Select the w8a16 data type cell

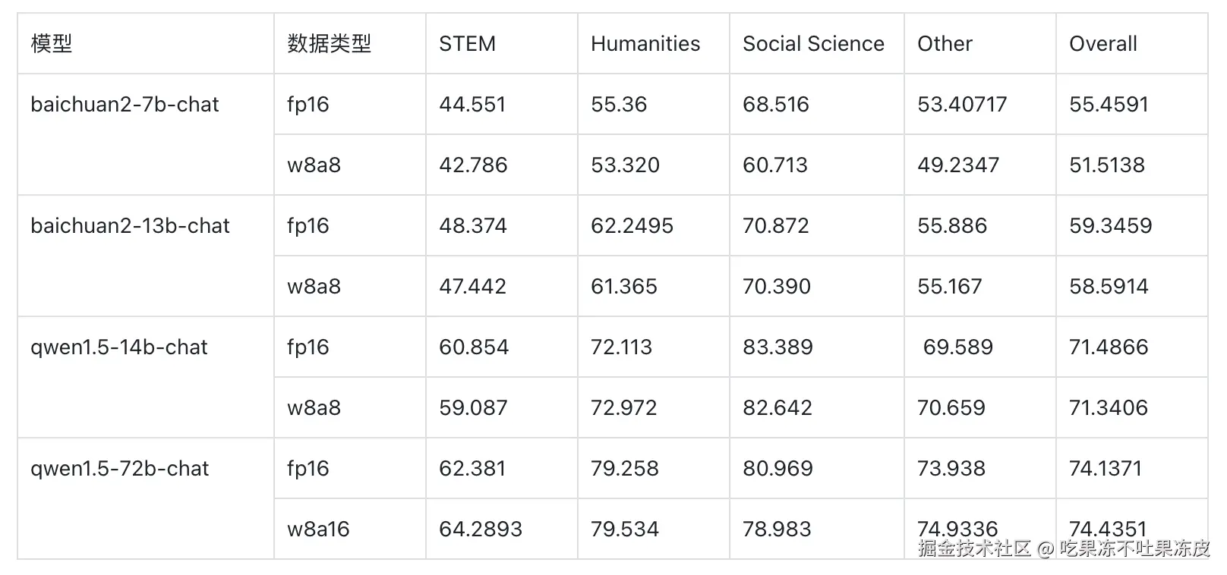click(x=318, y=529)
